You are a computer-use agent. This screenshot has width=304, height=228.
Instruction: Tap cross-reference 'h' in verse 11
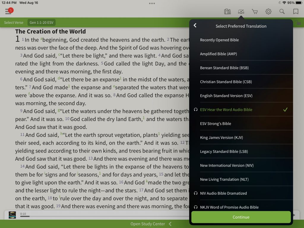[x=62, y=134]
